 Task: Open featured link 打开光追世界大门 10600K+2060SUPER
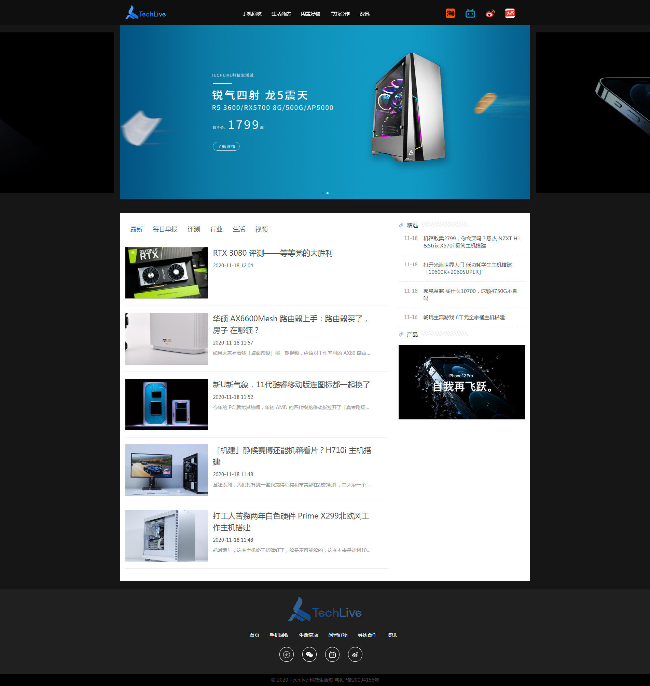(467, 268)
